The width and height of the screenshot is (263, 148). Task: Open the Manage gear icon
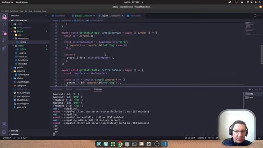pos(4,132)
